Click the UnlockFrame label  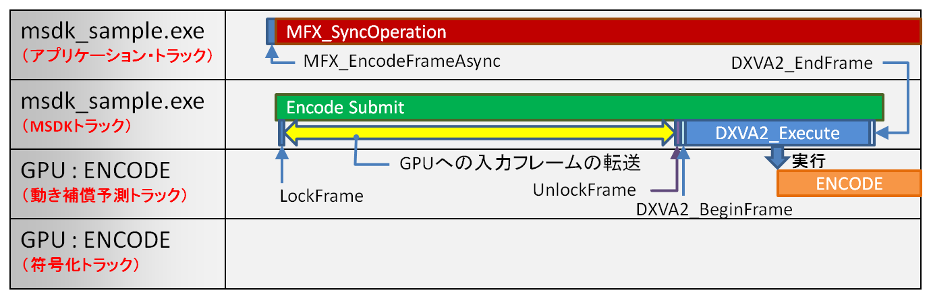pos(584,190)
